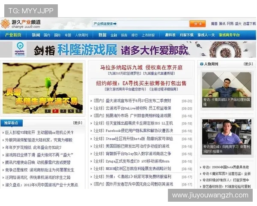The image size is (257, 206).
Task: Open headline 马拉多纳起诉九城 侵权案在京开庭
Action: point(141,67)
